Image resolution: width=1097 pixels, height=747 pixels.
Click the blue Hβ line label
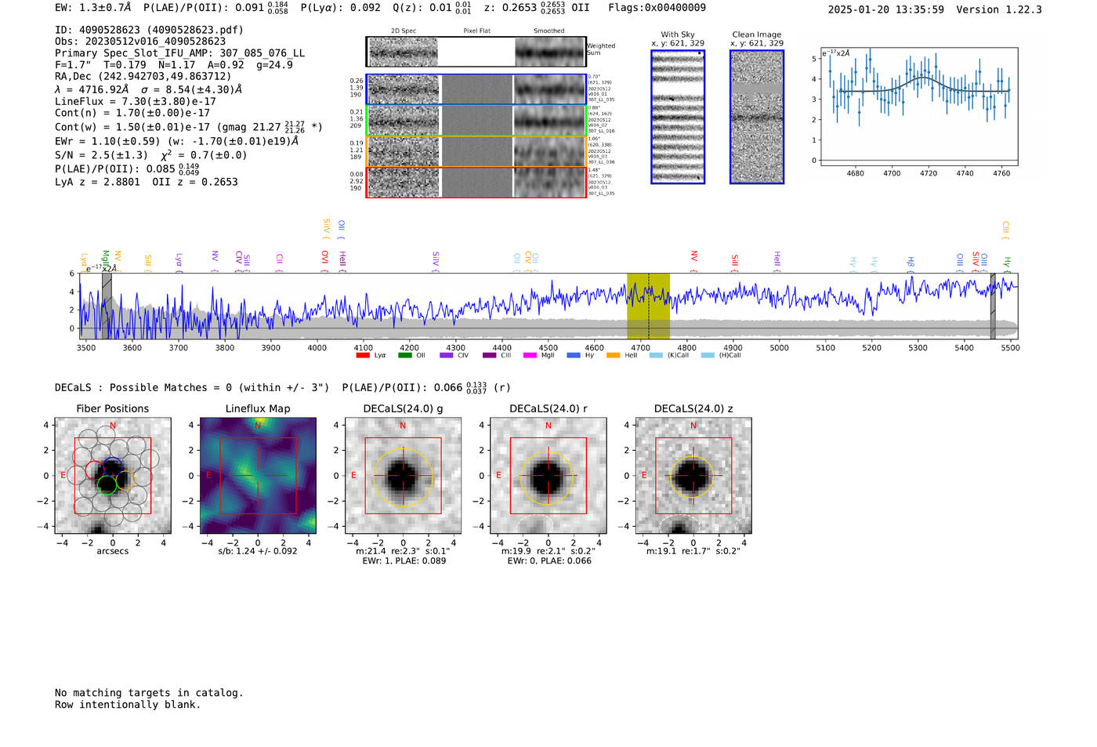pyautogui.click(x=911, y=263)
